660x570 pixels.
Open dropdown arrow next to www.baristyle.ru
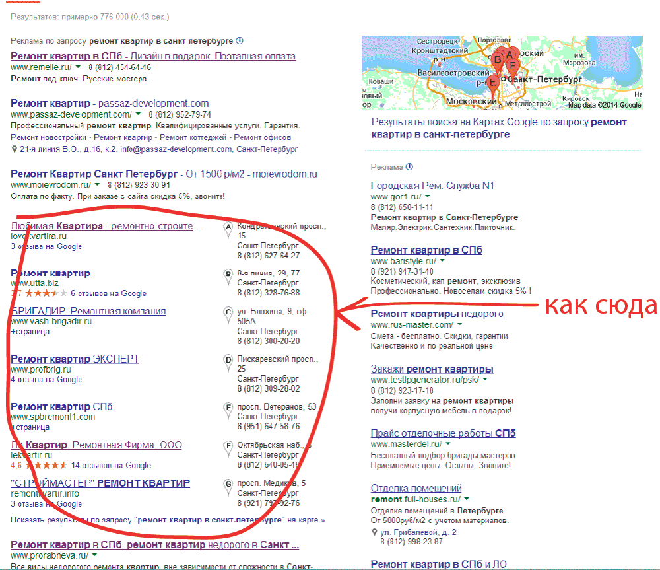(442, 261)
